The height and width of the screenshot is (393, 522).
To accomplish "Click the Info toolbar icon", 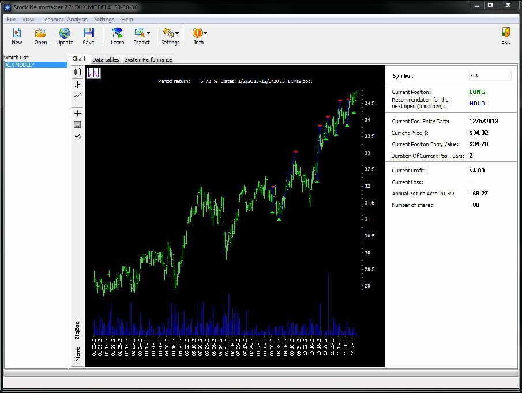I will 197,33.
